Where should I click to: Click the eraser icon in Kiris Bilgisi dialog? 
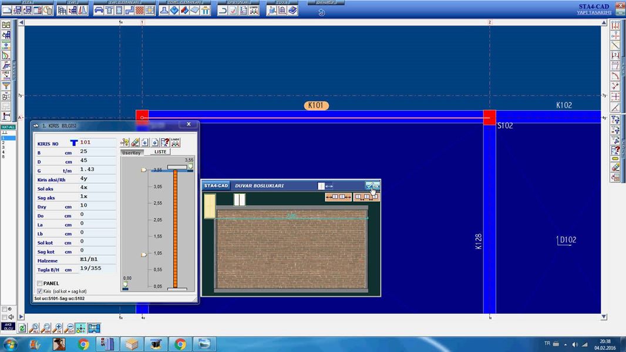point(135,143)
